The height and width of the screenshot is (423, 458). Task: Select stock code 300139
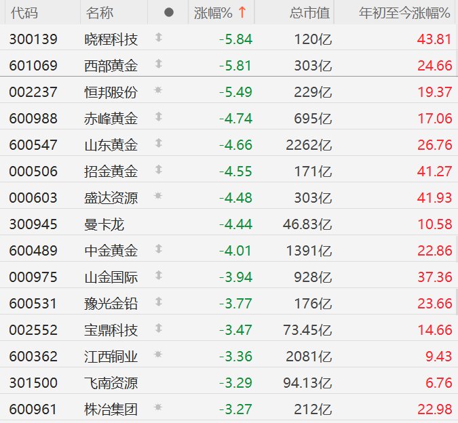pyautogui.click(x=33, y=39)
